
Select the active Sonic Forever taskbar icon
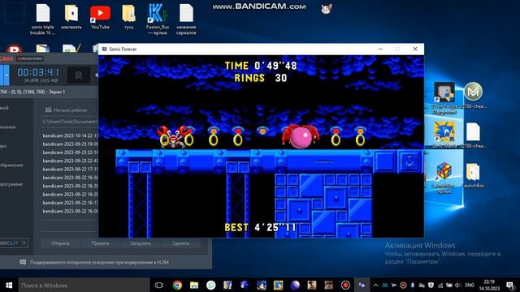(362, 285)
